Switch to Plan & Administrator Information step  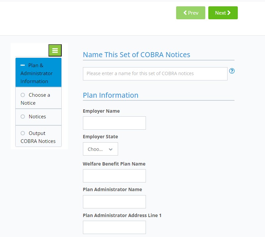pos(38,73)
